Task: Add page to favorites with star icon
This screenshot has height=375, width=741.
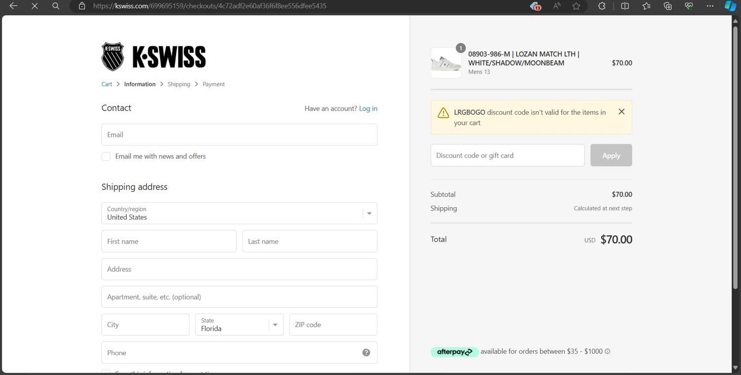Action: [576, 6]
